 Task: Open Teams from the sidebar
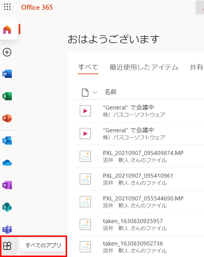(x=7, y=229)
